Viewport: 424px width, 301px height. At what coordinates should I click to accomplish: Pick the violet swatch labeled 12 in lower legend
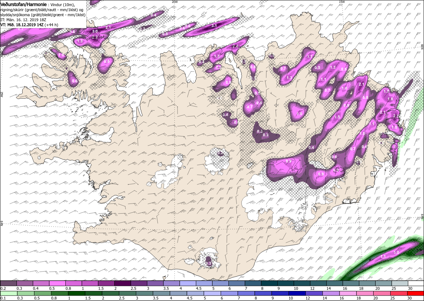[314, 294]
